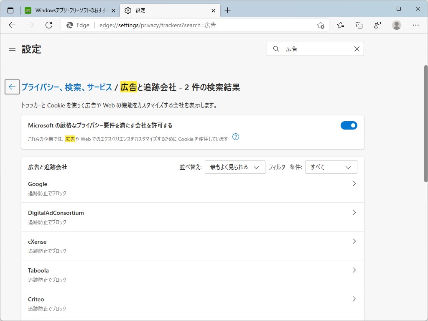
Task: Disable the Microsoft privacy requirements toggle
Action: pyautogui.click(x=349, y=125)
